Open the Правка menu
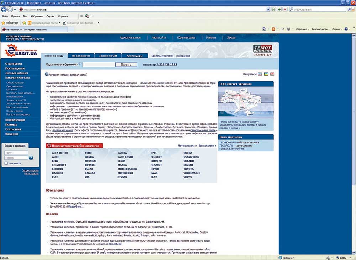The height and width of the screenshot is (260, 356). 15,16
